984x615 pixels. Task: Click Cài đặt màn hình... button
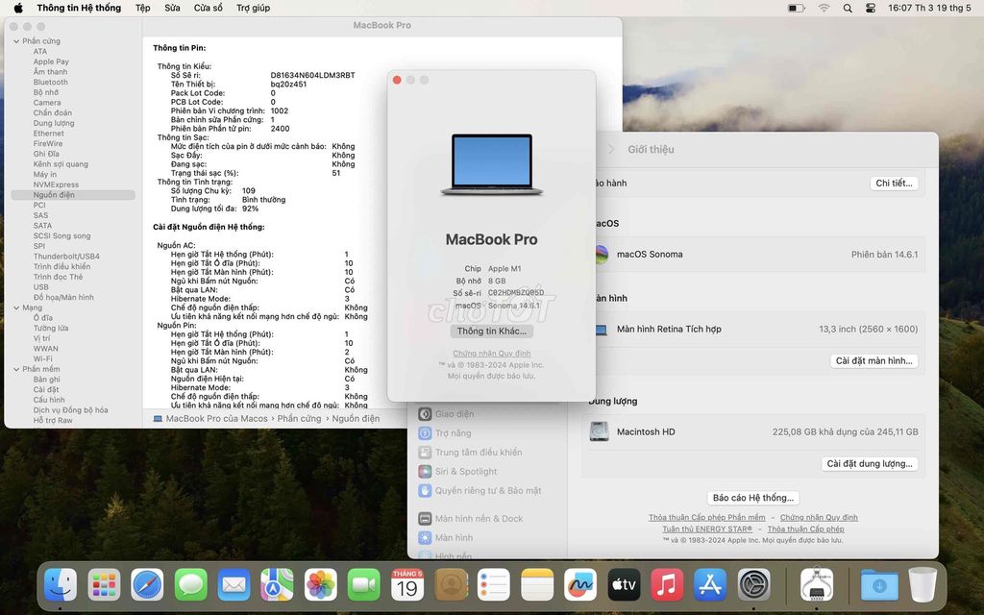874,361
